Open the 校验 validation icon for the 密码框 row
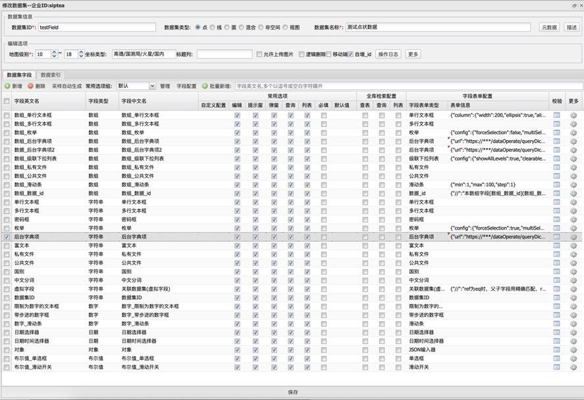The image size is (584, 400). click(x=556, y=219)
